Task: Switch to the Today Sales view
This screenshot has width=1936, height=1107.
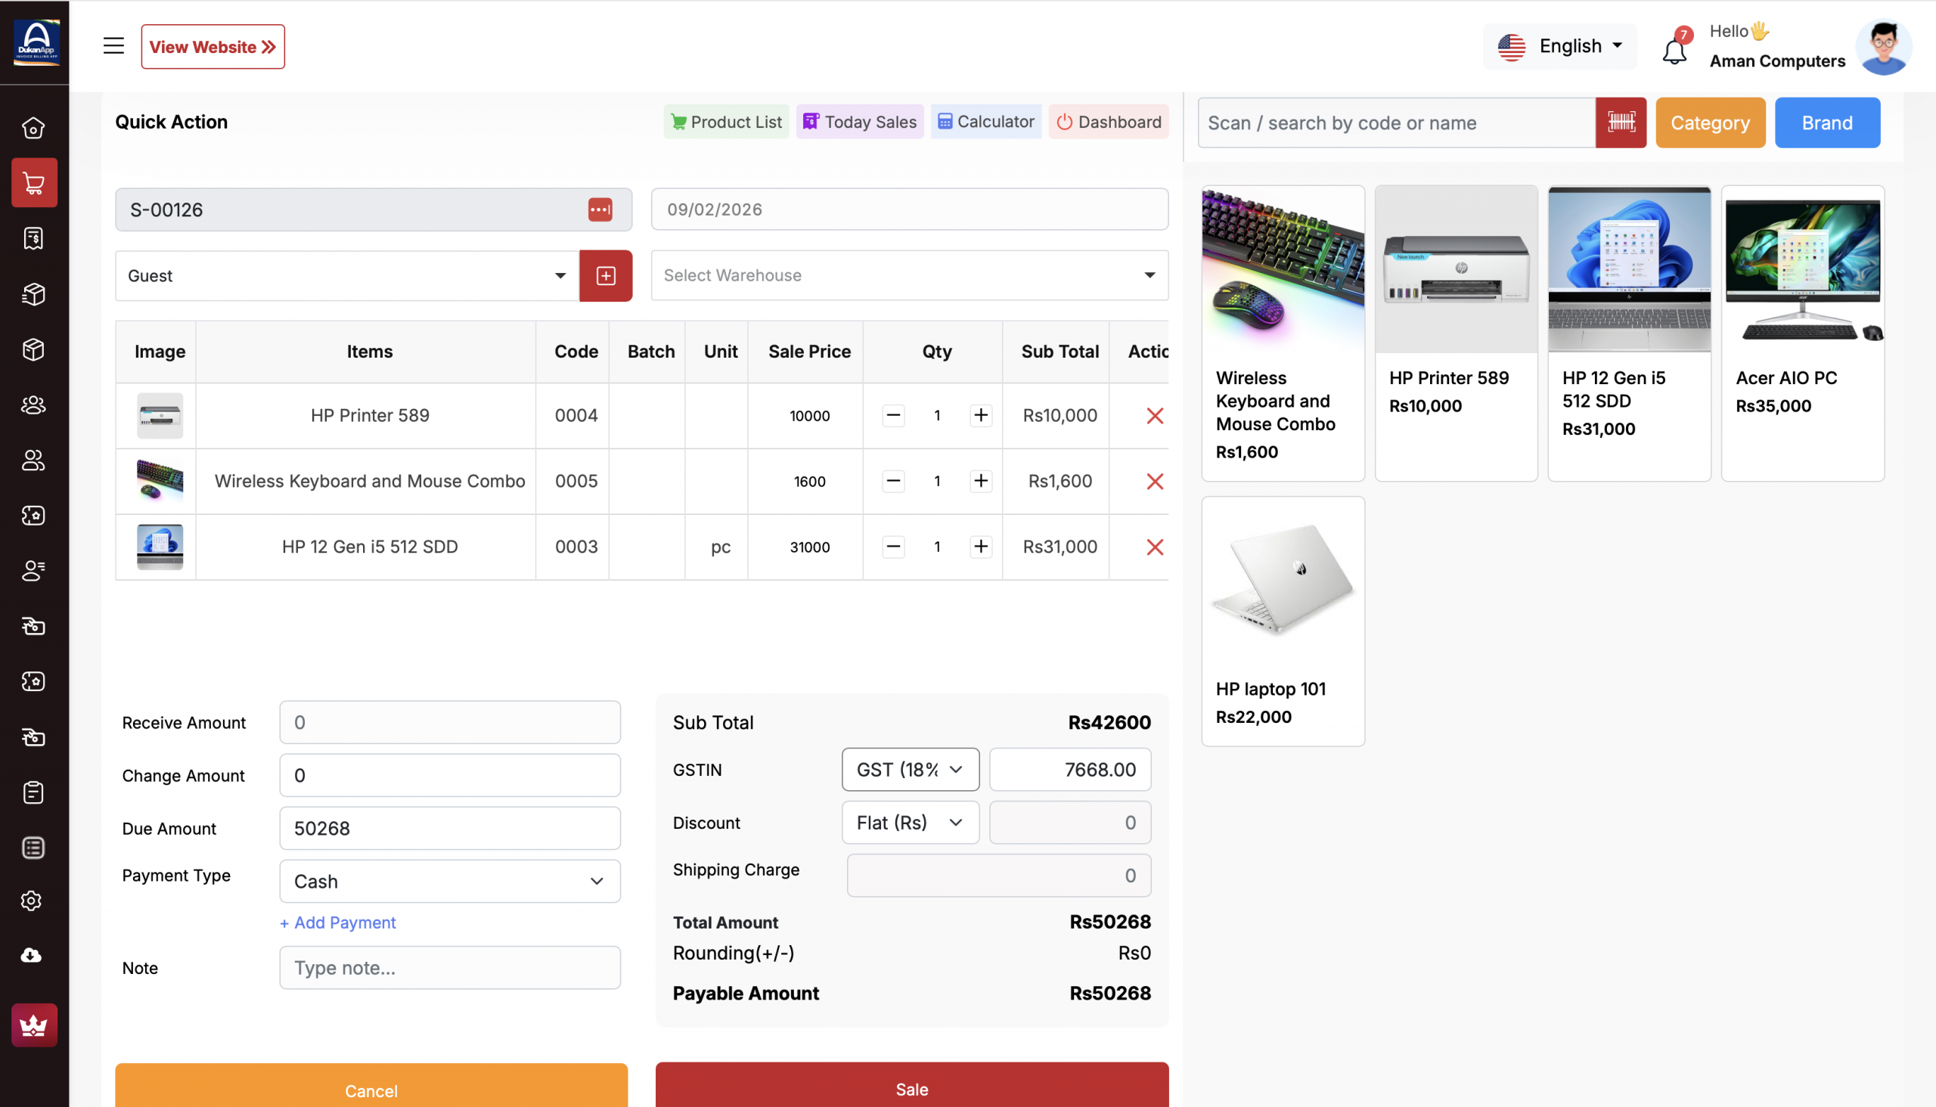Action: click(x=859, y=122)
